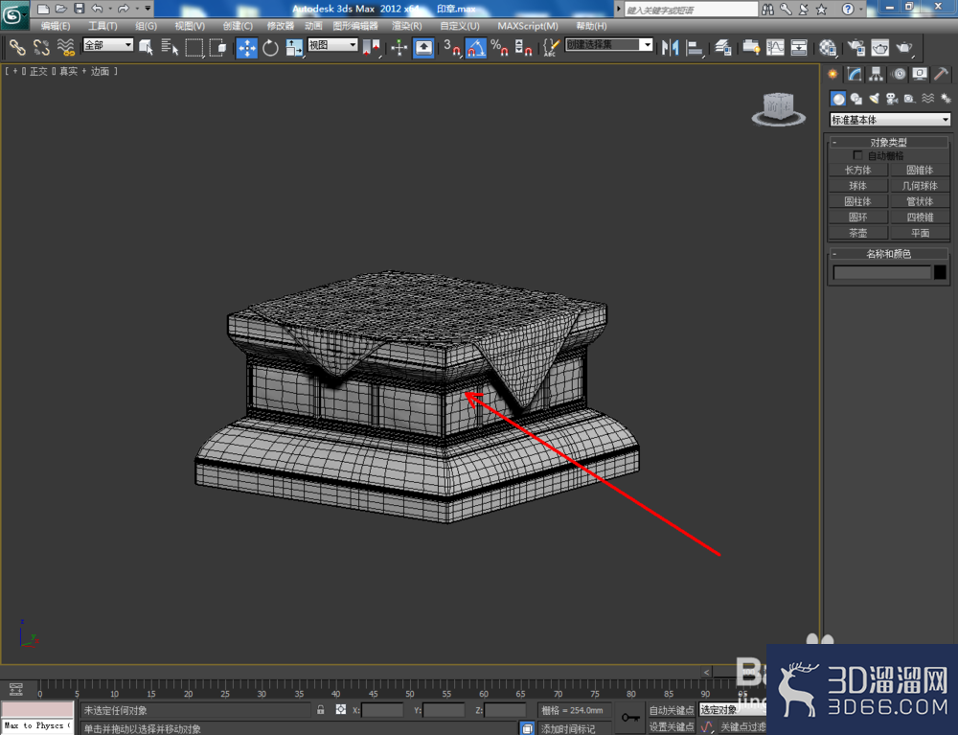Enable the 自动栅格 checkbox
Viewport: 958px width, 735px height.
pyautogui.click(x=857, y=155)
